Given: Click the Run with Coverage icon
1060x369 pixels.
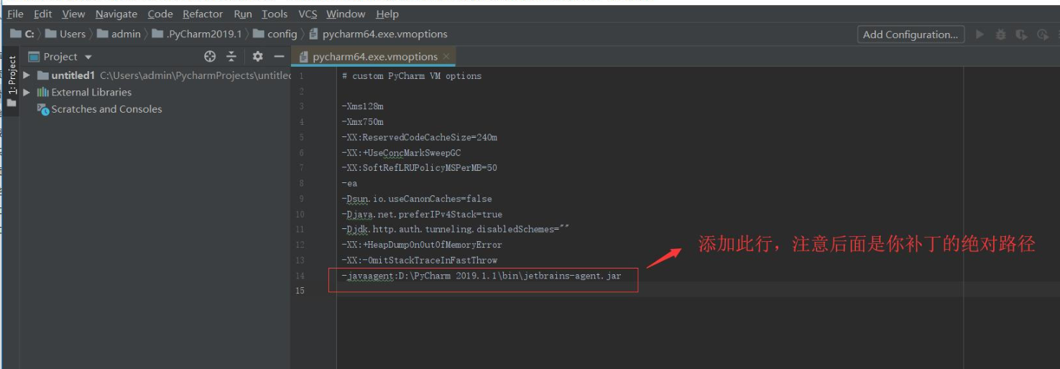Looking at the screenshot, I should [x=1021, y=34].
